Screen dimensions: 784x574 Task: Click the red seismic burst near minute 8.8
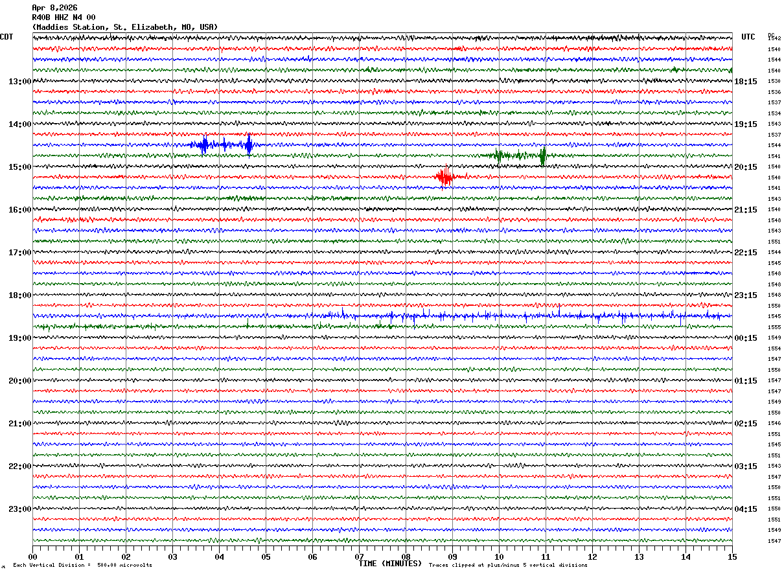click(x=445, y=176)
